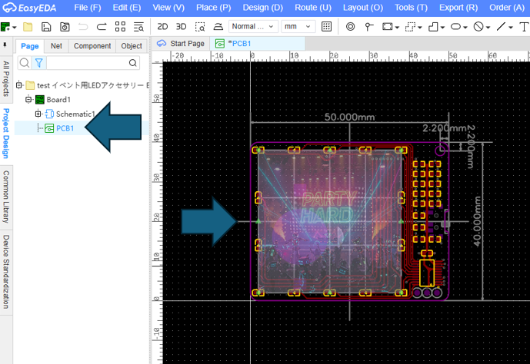Select the prohibited region tool
Screen dimensions: 530x364
coord(478,26)
